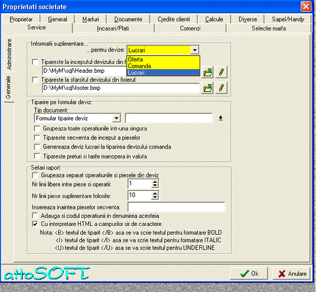The height and width of the screenshot is (292, 316).
Task: Enable 'Grupeaza toate operatiunile intr-una singura'
Action: [37, 128]
